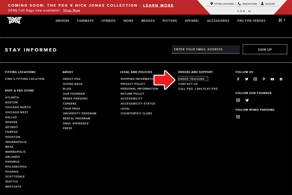292x195 pixels.
Task: Select the Chicago West store link
Action: pos(17,112)
